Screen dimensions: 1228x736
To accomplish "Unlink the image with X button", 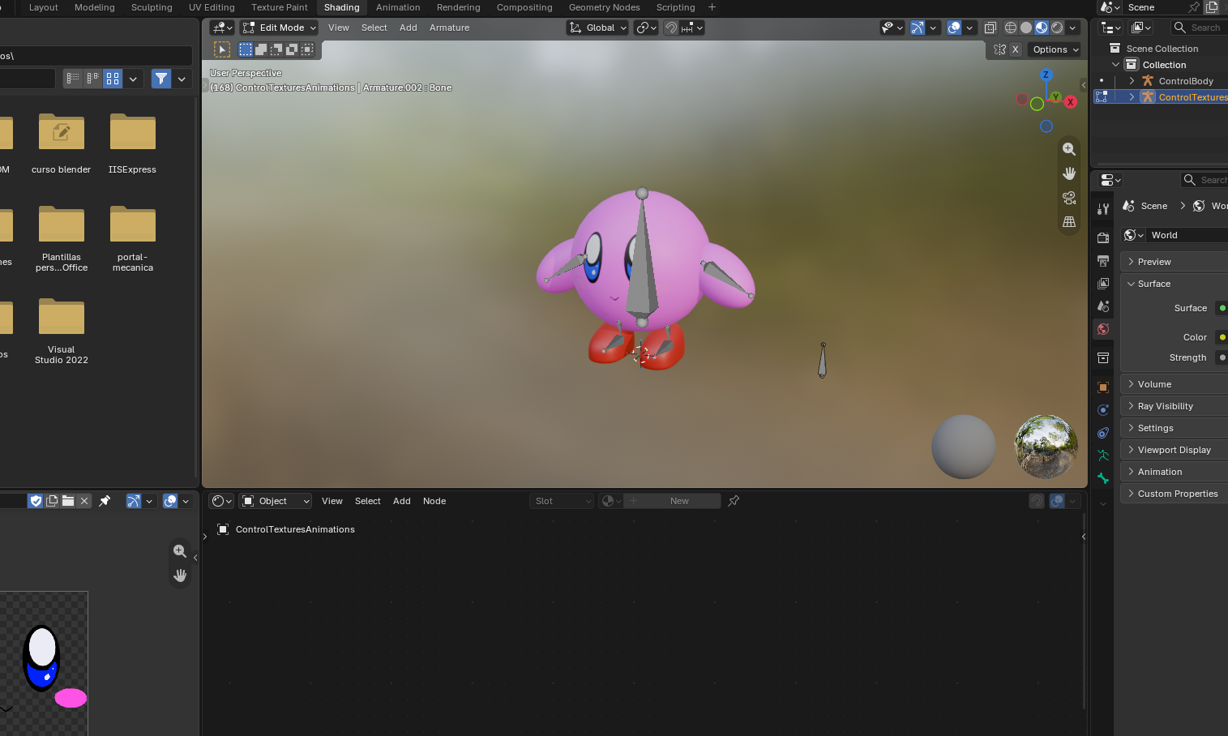I will (x=83, y=501).
